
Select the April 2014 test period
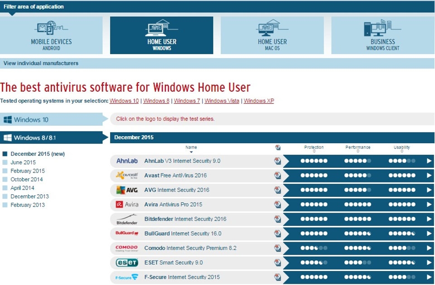[22, 188]
